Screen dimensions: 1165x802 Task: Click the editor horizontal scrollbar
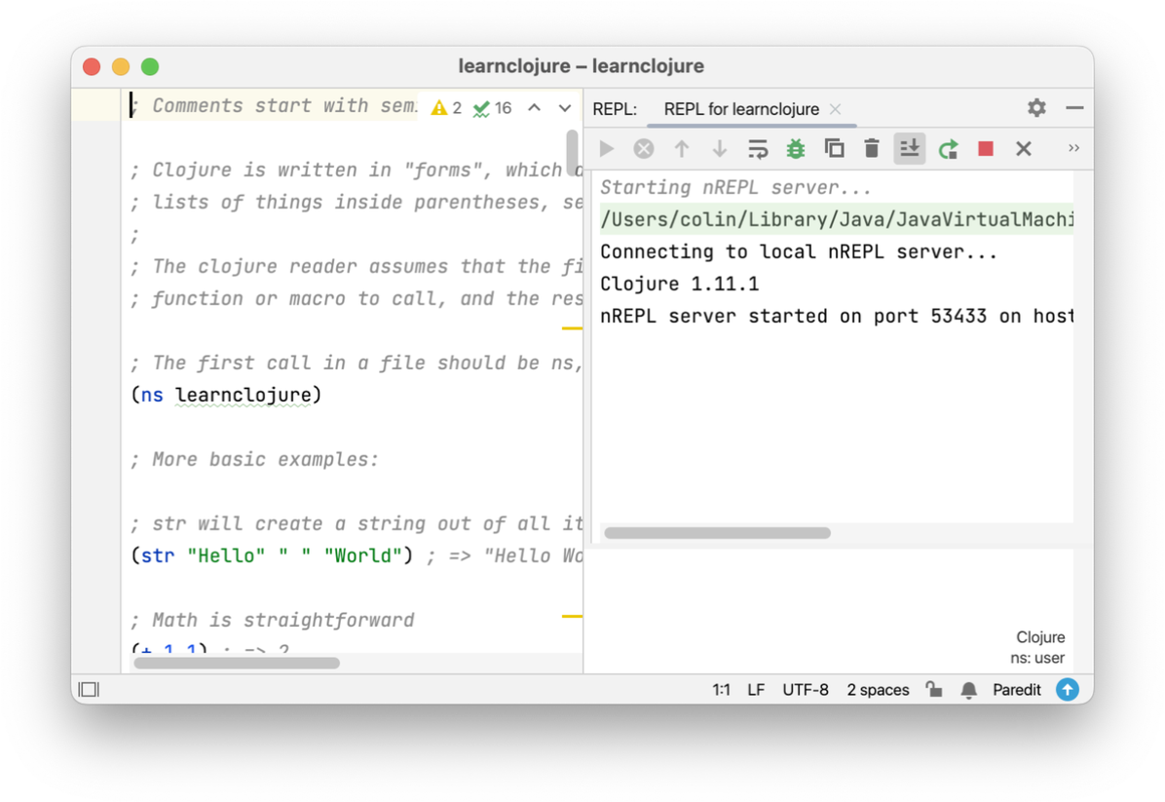[237, 663]
